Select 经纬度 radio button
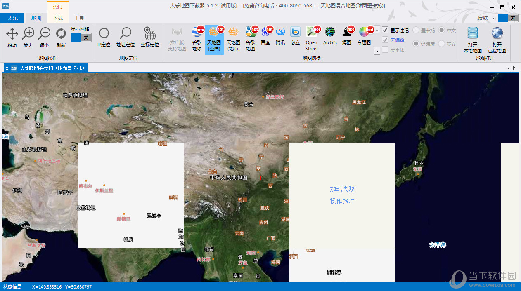Image resolution: width=521 pixels, height=291 pixels. pyautogui.click(x=416, y=44)
